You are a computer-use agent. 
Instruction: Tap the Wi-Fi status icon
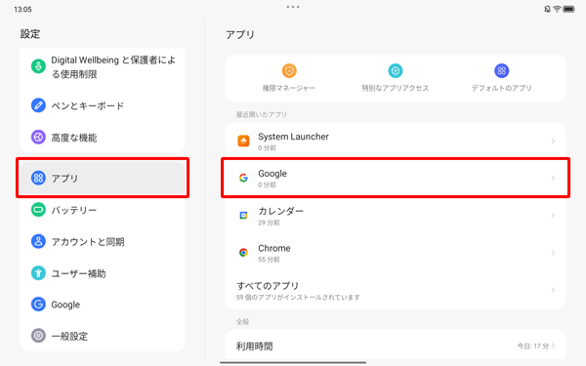click(557, 9)
